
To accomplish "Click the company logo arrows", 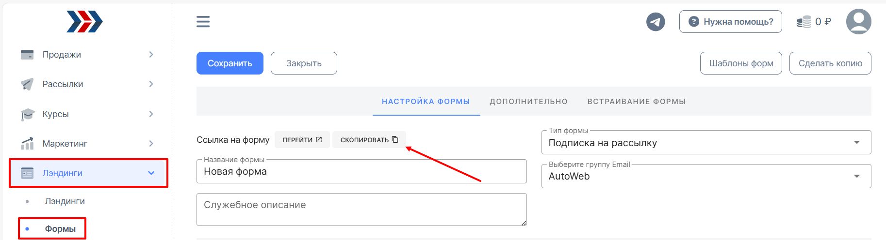I will pyautogui.click(x=84, y=22).
